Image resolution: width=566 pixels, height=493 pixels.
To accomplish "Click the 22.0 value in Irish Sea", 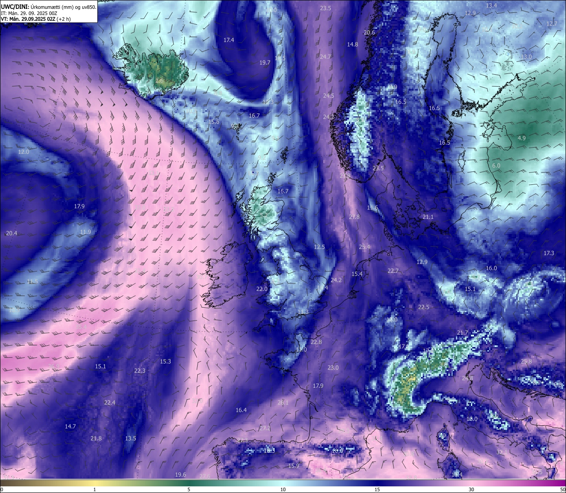I will point(262,289).
